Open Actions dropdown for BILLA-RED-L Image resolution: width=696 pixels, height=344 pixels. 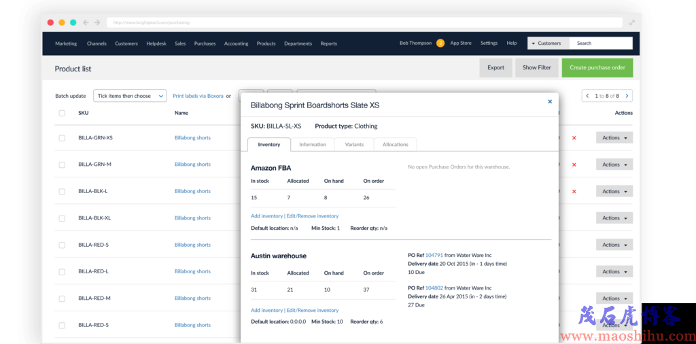click(x=614, y=272)
